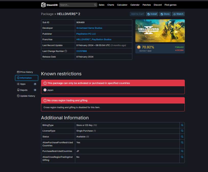Click the HELLDIVERS 2 capsule image
Screen dimensions: 208x172
coord(160,31)
